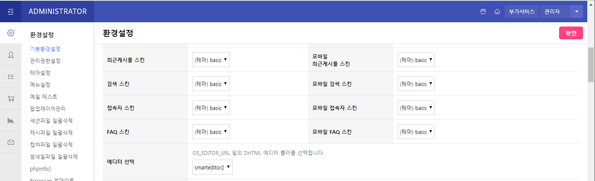The image size is (595, 181).
Task: Open the 모바일 FAQ 스킨 dropdown
Action: pos(416,132)
